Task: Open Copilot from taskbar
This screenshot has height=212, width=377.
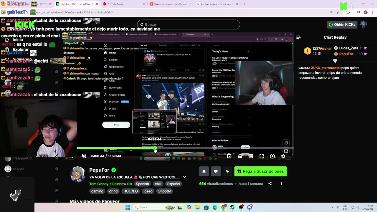Action: [189, 207]
